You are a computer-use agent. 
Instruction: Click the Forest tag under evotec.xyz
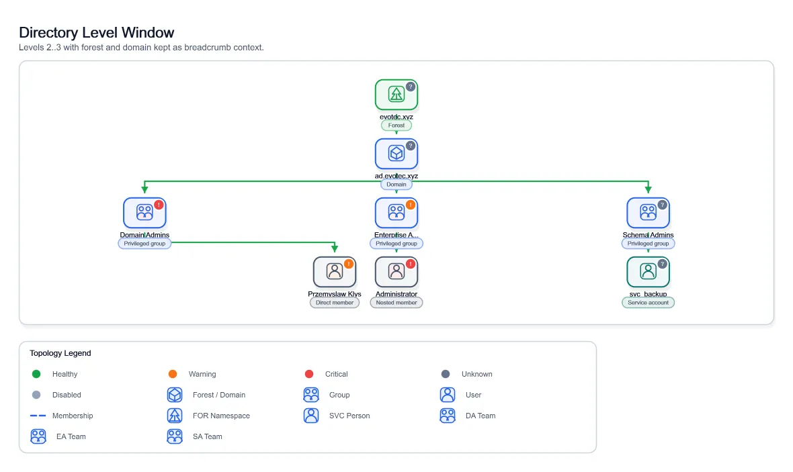(x=396, y=126)
